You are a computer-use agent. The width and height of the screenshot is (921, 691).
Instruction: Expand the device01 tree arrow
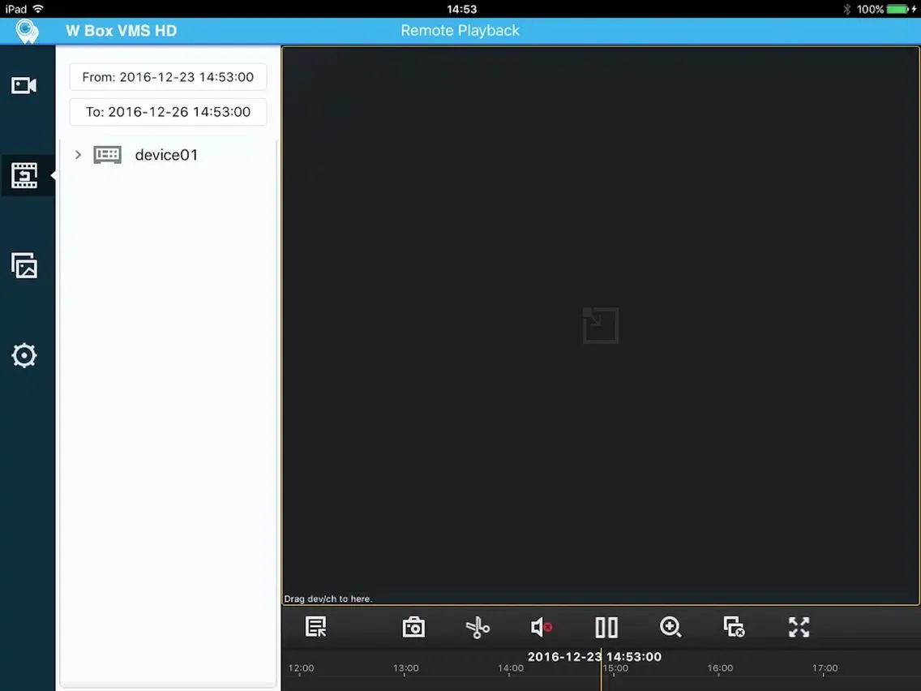tap(78, 155)
